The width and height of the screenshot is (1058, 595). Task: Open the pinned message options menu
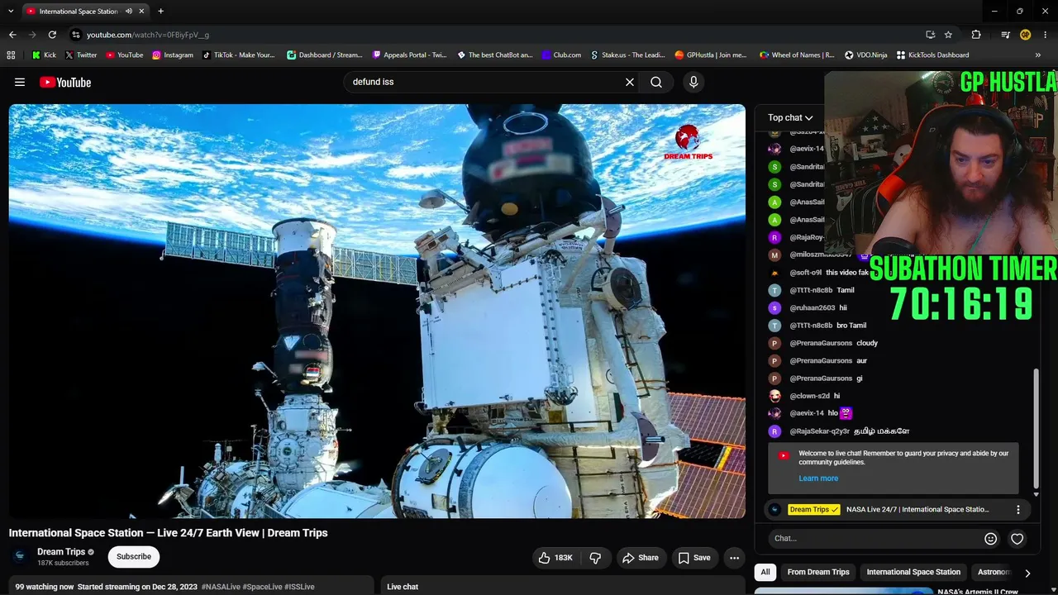(1018, 510)
